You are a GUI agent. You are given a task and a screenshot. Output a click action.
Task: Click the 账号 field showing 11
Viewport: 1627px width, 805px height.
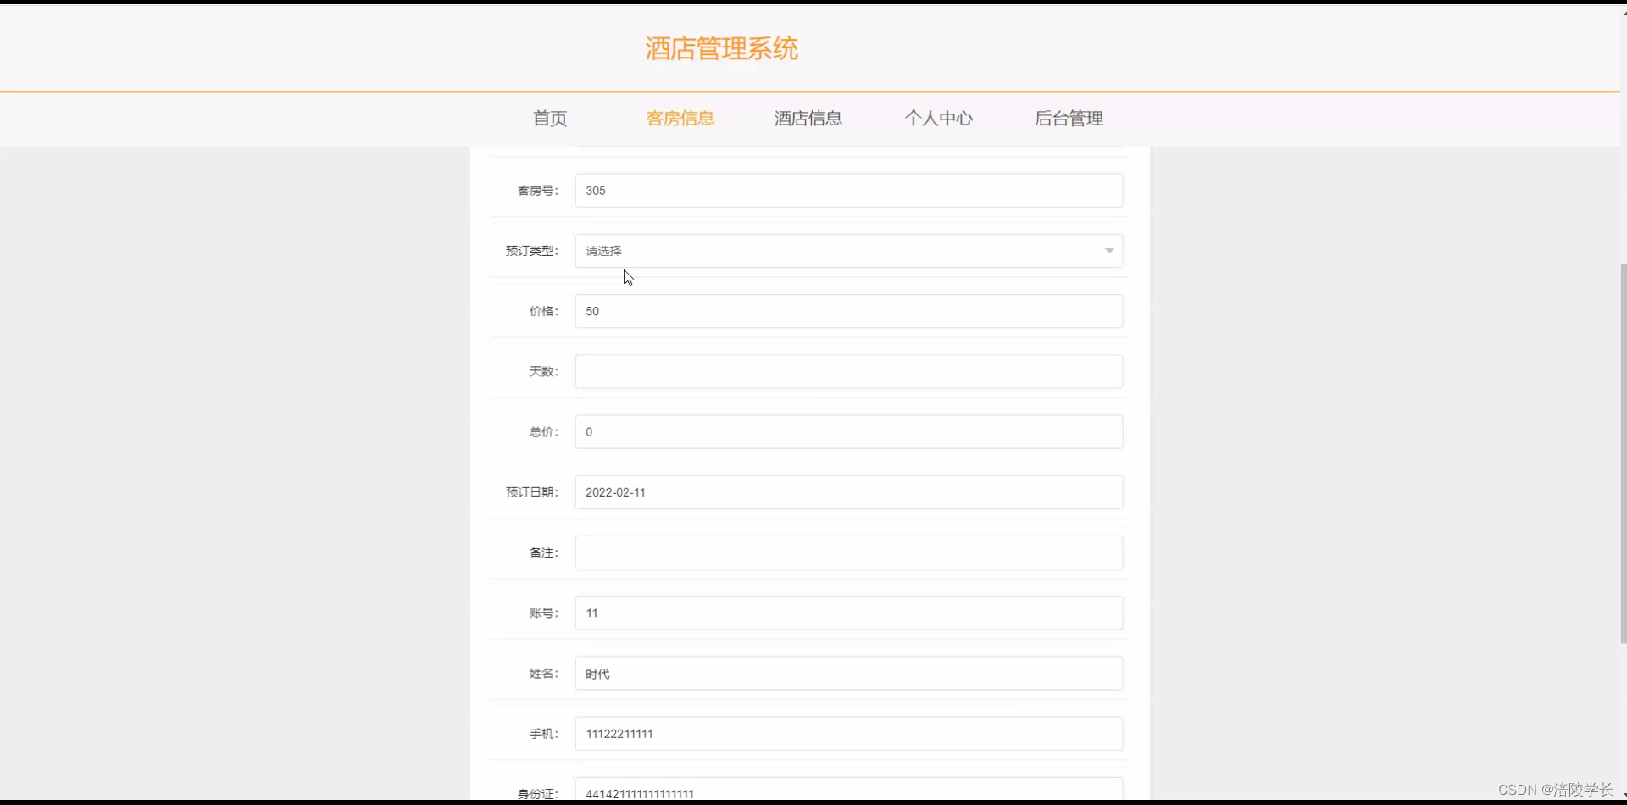tap(847, 613)
